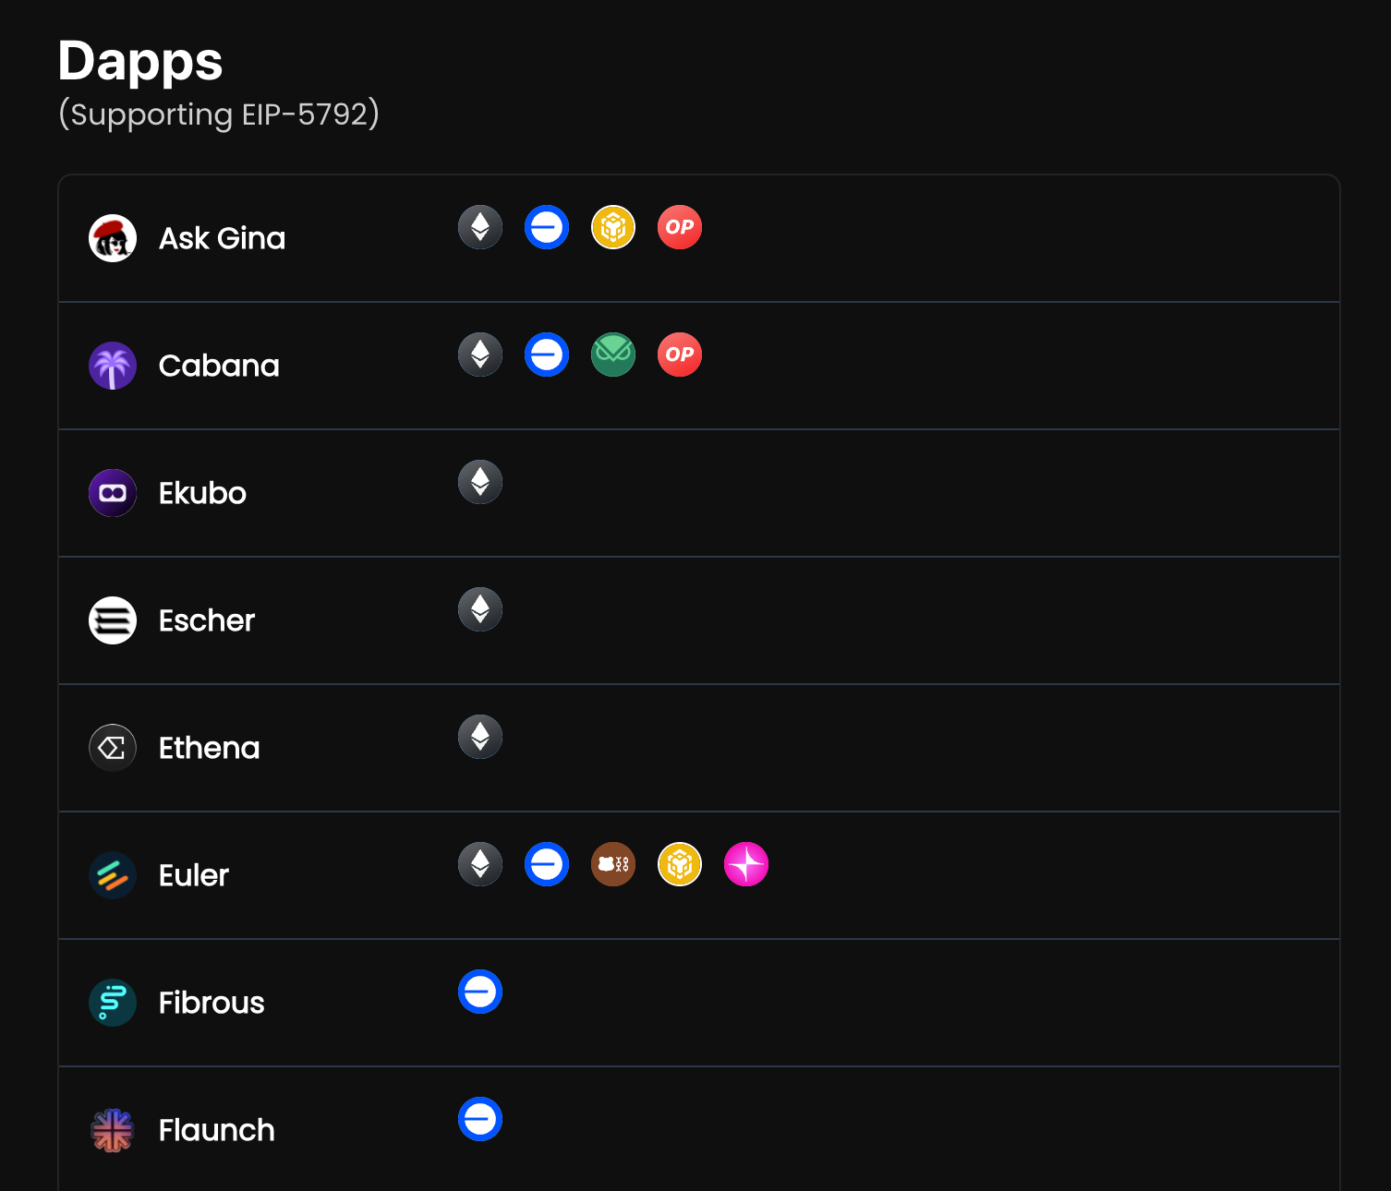
Task: Select the Ethereum icon in the Ethena row
Action: tap(480, 737)
